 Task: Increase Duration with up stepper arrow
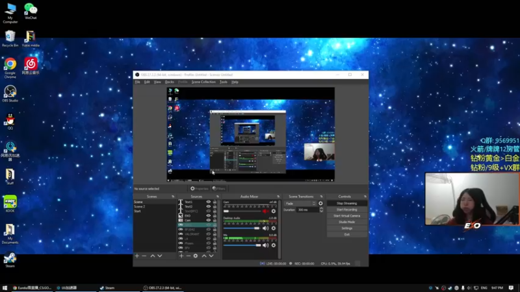pos(321,208)
